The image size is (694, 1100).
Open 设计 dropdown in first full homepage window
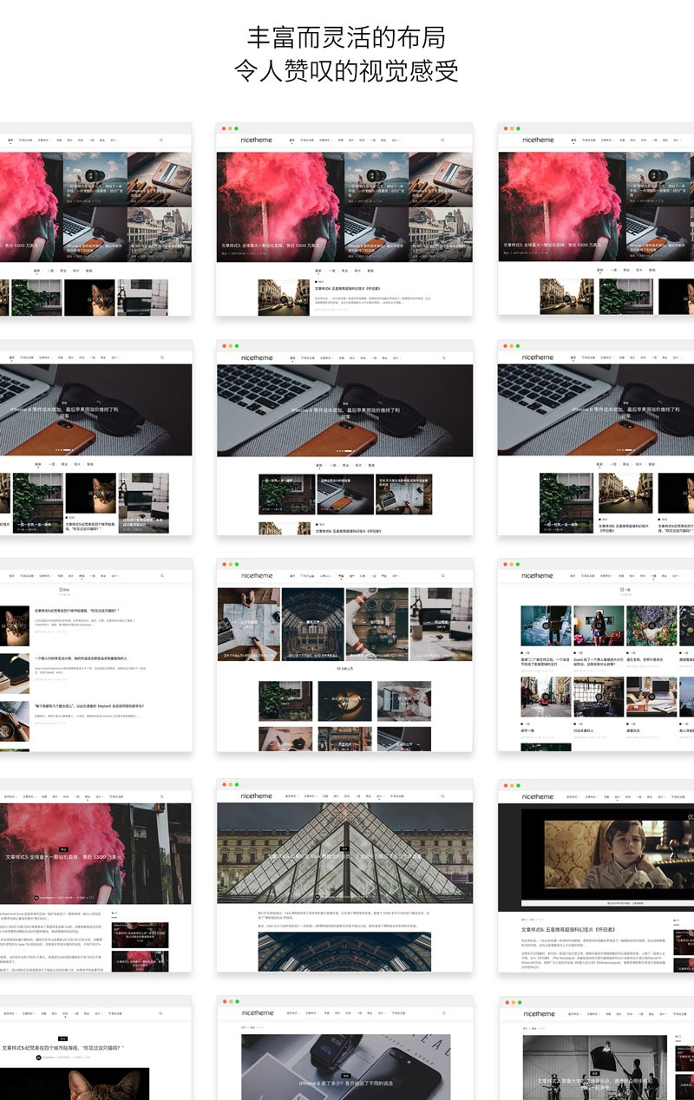(x=395, y=140)
